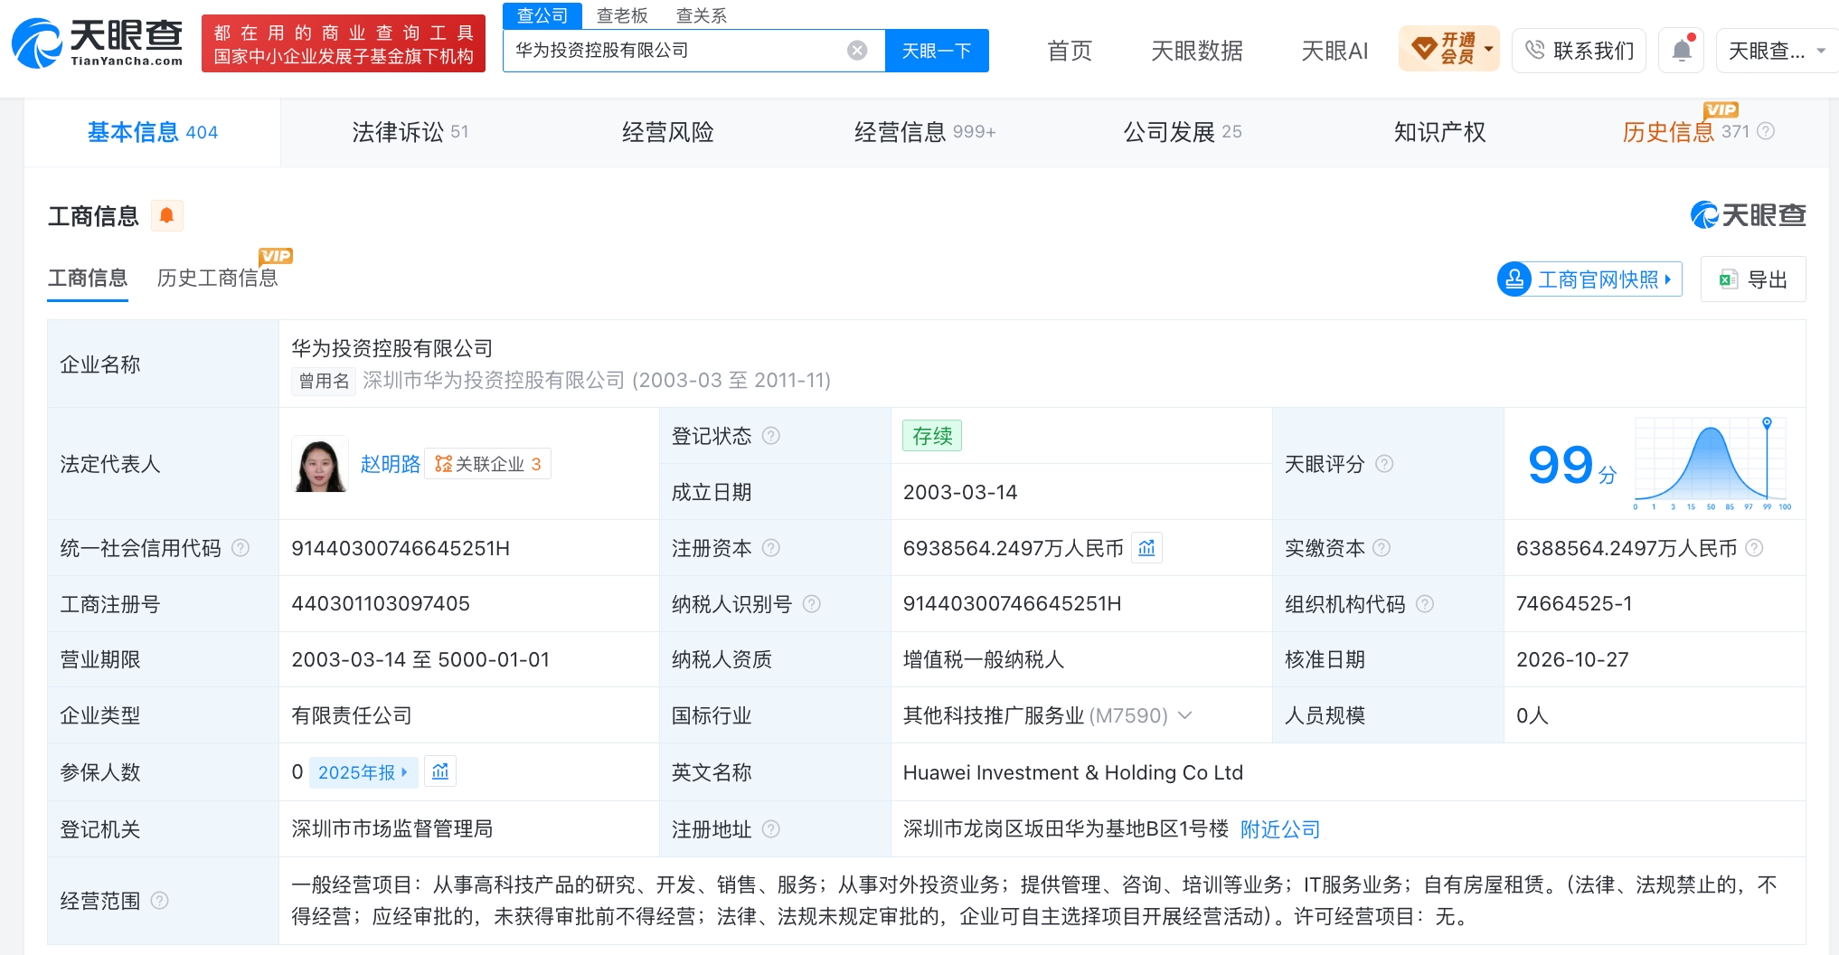The width and height of the screenshot is (1839, 955).
Task: Switch to the 法律诉讼 tab
Action: pos(410,132)
